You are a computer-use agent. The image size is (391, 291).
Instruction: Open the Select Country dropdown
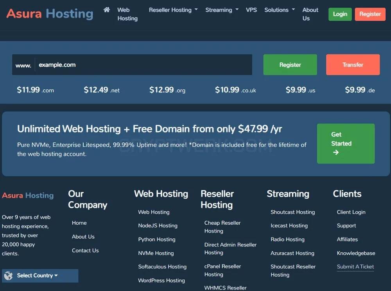(40, 275)
